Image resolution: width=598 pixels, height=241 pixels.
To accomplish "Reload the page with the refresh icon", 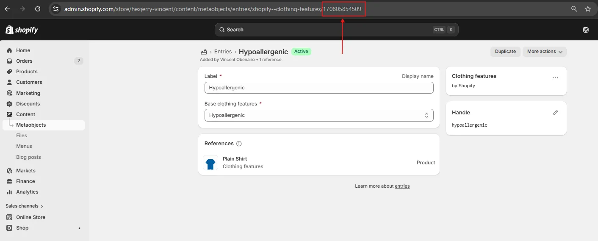I will coord(38,9).
